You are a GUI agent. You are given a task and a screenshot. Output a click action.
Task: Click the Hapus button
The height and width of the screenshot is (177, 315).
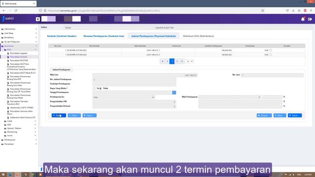coord(90,116)
